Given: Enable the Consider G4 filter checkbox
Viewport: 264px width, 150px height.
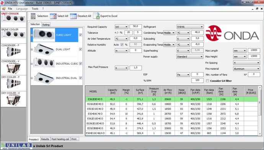Looking at the screenshot, I should pyautogui.click(x=207, y=81).
